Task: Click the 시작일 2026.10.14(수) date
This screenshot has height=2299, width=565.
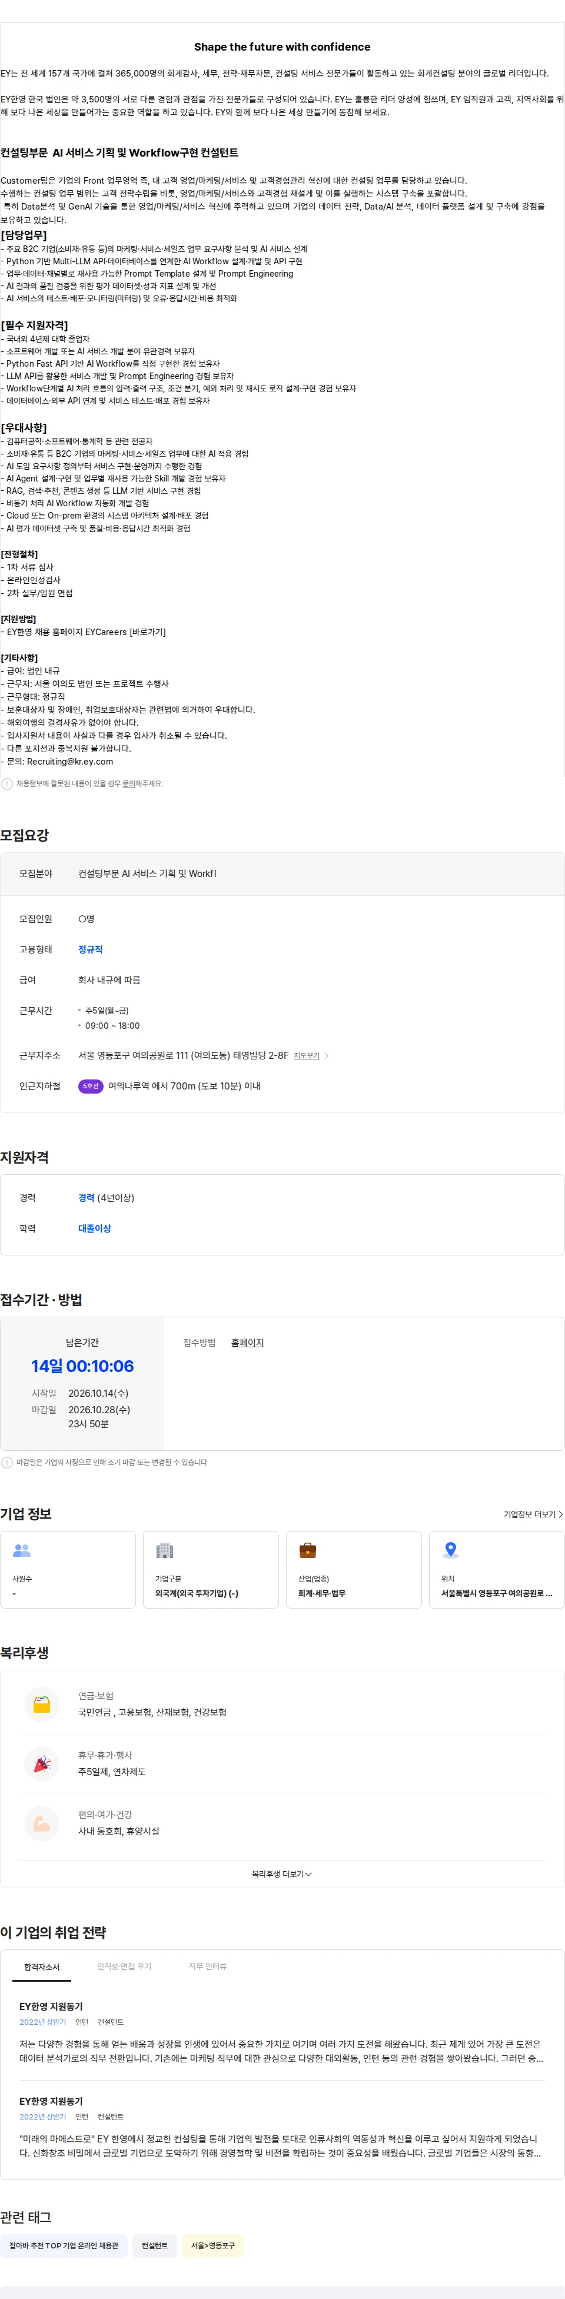Action: pyautogui.click(x=98, y=1393)
